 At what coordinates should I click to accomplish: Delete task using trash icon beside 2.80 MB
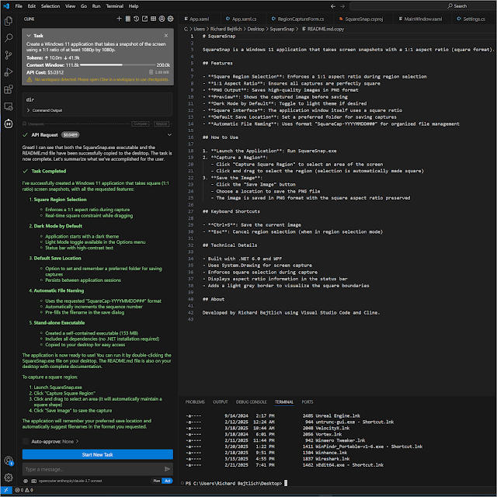(x=151, y=72)
